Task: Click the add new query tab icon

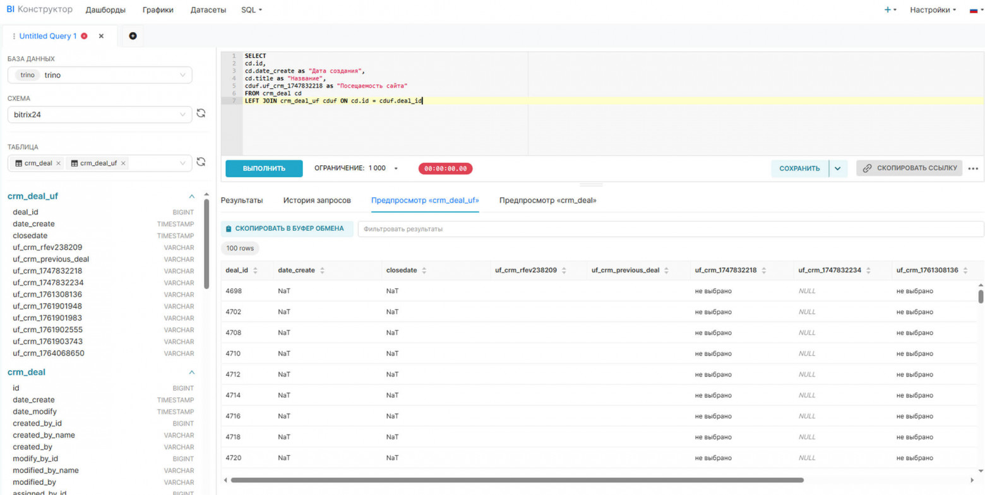Action: [133, 36]
